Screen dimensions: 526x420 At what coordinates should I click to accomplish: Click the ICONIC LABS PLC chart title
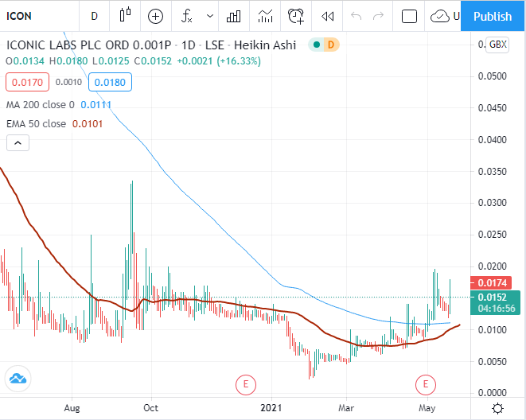[x=151, y=45]
